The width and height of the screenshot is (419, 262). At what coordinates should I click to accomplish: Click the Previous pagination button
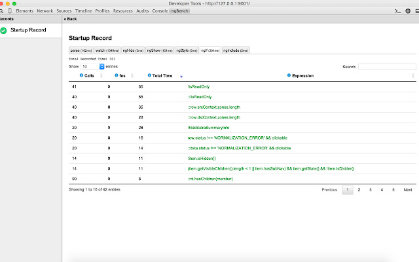tap(329, 190)
